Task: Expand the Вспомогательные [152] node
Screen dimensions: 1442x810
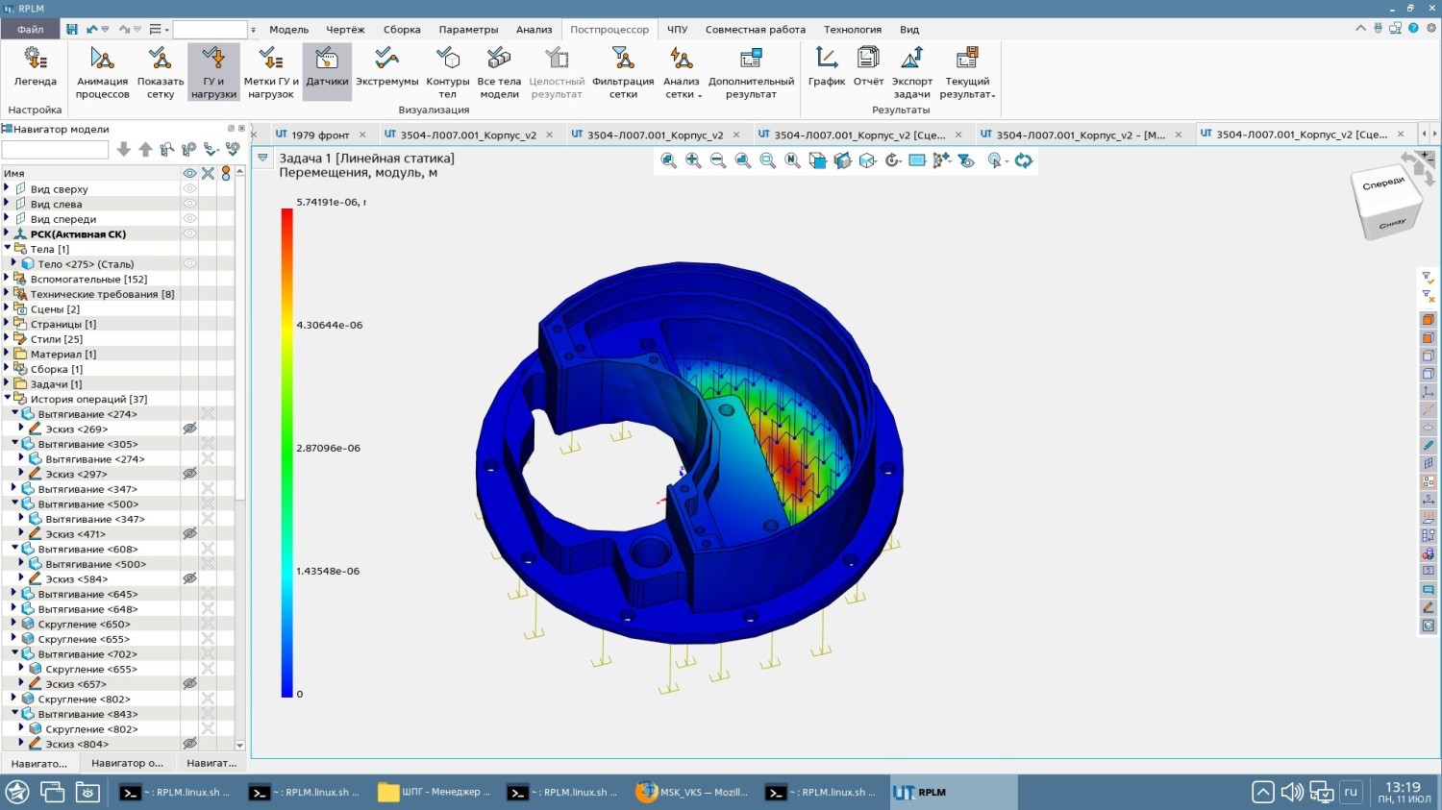Action: tap(7, 278)
